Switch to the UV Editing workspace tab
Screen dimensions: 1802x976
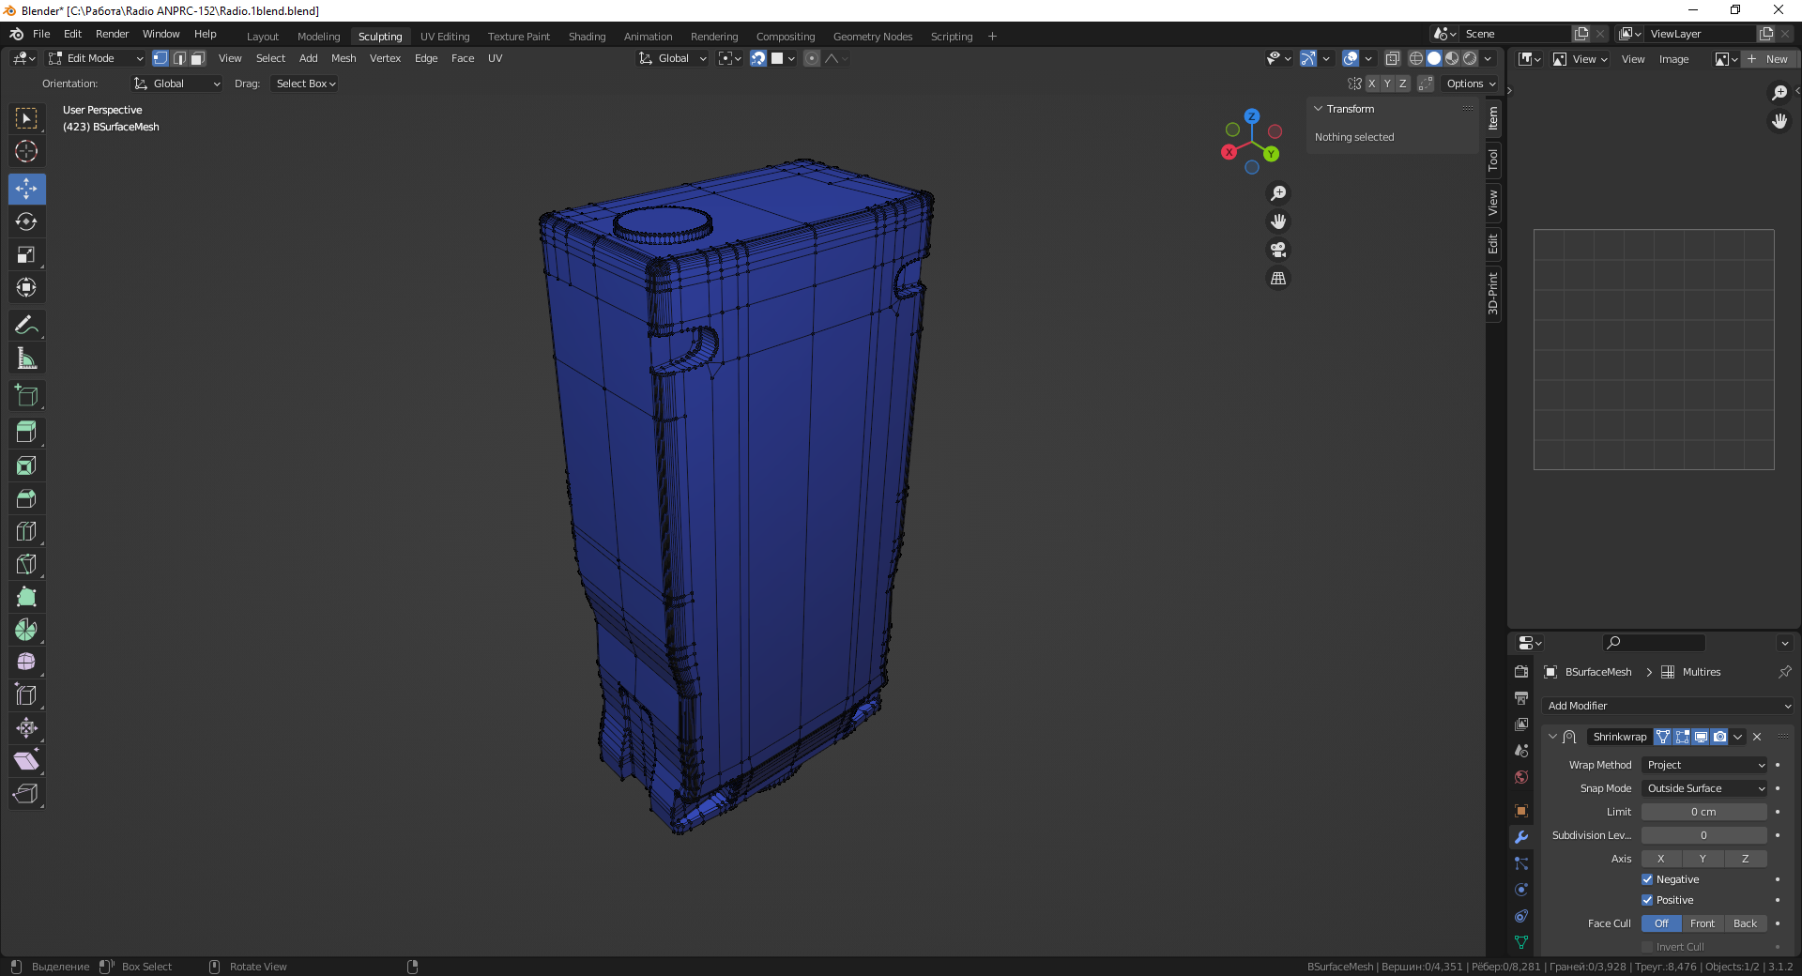(445, 37)
